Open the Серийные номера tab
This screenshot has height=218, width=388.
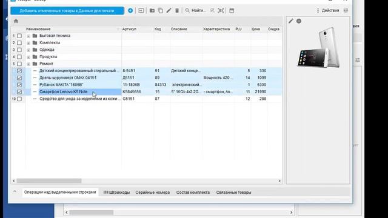[152, 193]
